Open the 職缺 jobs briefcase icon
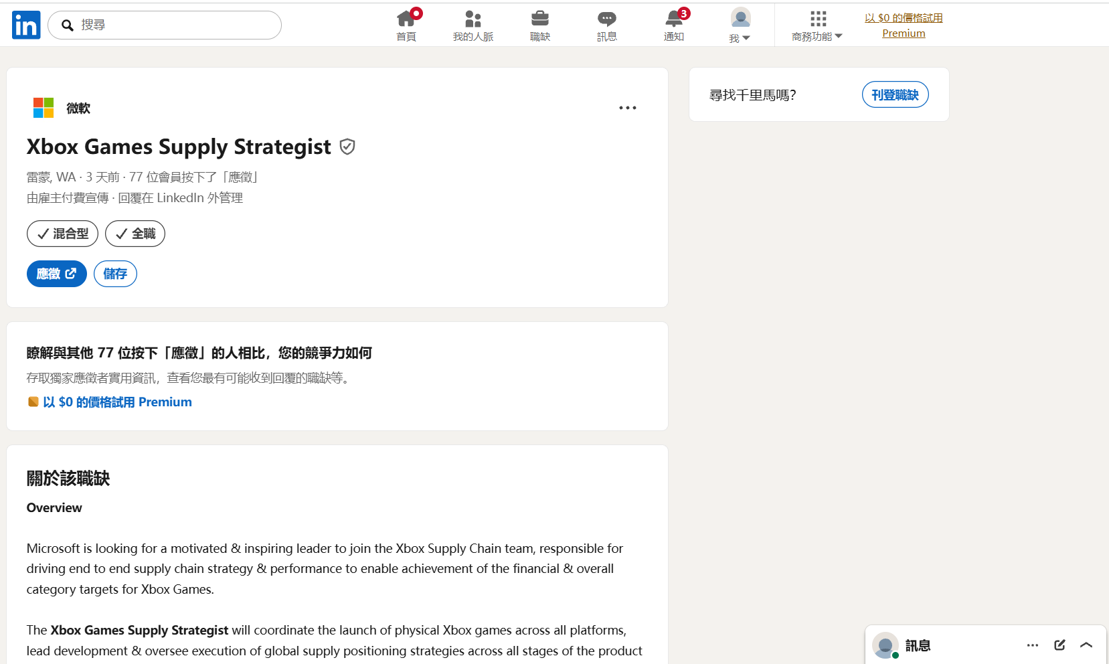Screen dimensions: 1109x664 point(540,25)
